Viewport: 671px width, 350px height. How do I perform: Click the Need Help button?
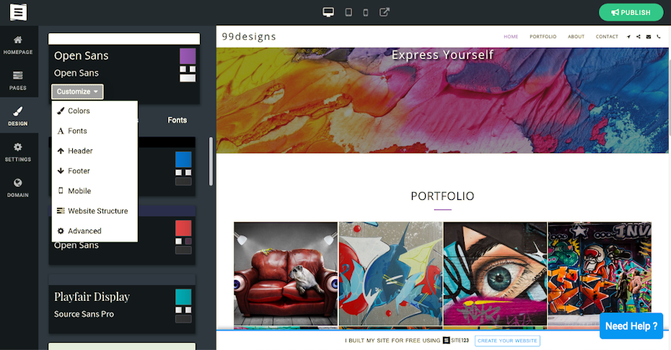[631, 326]
